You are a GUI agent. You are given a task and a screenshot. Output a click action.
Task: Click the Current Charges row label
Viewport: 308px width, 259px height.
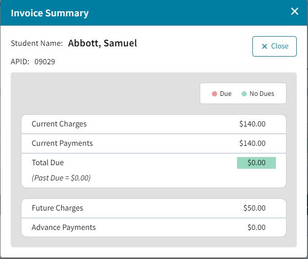[x=59, y=124]
